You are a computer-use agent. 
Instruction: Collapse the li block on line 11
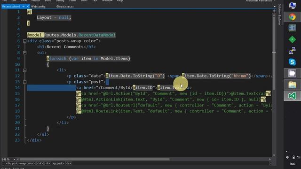click(24, 70)
